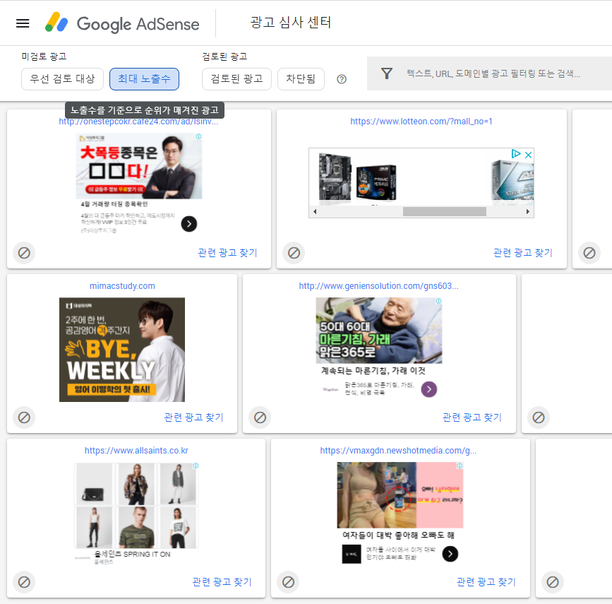This screenshot has height=604, width=612.
Task: Click the Google AdSense logo
Action: click(x=122, y=23)
